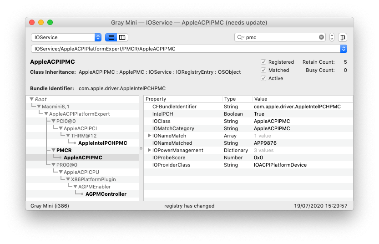
Task: Open search options magnifier menu
Action: click(241, 37)
